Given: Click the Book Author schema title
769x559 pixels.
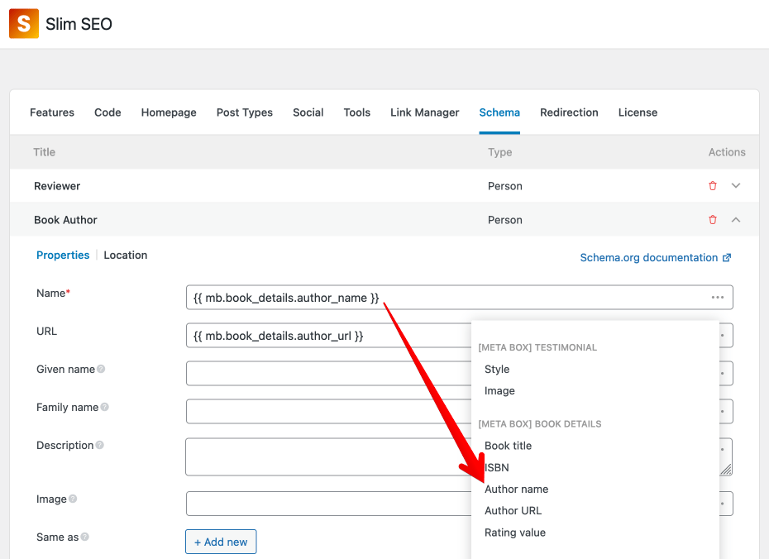Looking at the screenshot, I should coord(65,220).
